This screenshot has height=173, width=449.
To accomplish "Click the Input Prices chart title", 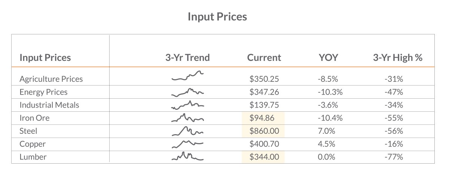I will [x=217, y=17].
